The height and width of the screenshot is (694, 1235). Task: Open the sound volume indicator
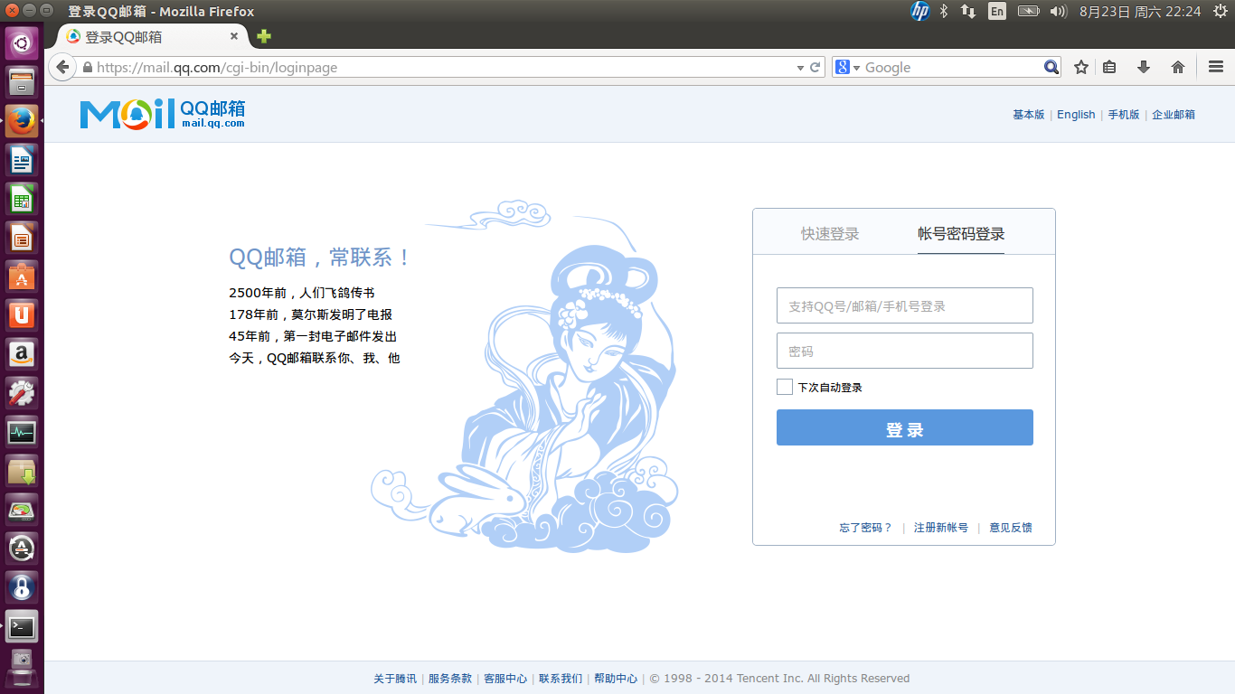tap(1058, 11)
